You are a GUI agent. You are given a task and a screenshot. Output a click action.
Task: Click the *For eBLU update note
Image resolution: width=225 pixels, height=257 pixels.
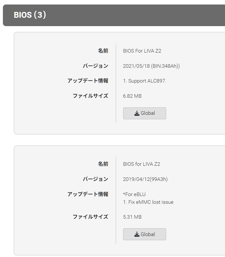(x=134, y=194)
